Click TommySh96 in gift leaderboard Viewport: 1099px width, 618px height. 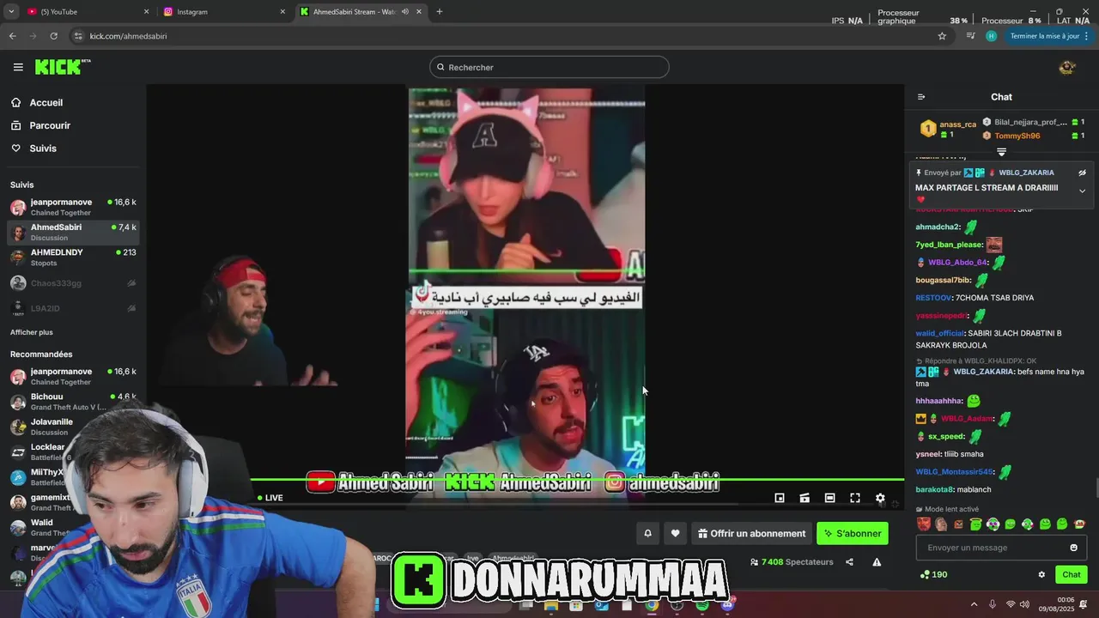(1017, 136)
